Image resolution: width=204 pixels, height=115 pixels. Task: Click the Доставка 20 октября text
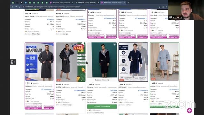(32, 34)
